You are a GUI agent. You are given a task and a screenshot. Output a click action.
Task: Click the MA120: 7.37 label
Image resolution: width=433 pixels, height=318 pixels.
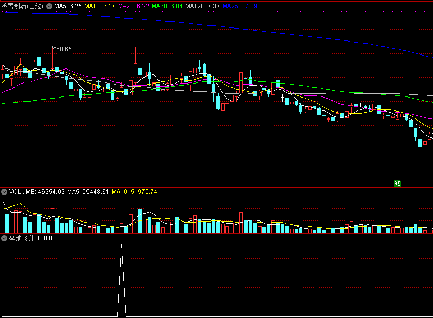tap(203, 6)
